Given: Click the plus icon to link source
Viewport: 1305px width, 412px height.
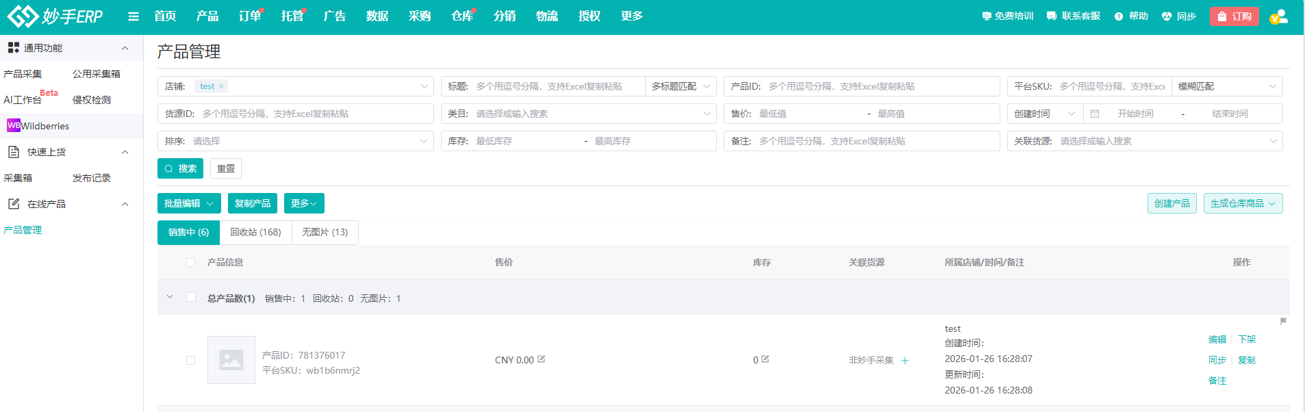Looking at the screenshot, I should coord(905,361).
